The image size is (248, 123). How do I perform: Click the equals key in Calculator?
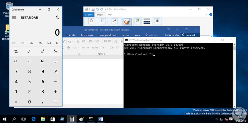tap(56, 102)
